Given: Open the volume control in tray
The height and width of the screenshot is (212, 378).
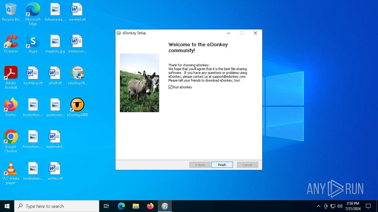Looking at the screenshot, I should pos(340,206).
